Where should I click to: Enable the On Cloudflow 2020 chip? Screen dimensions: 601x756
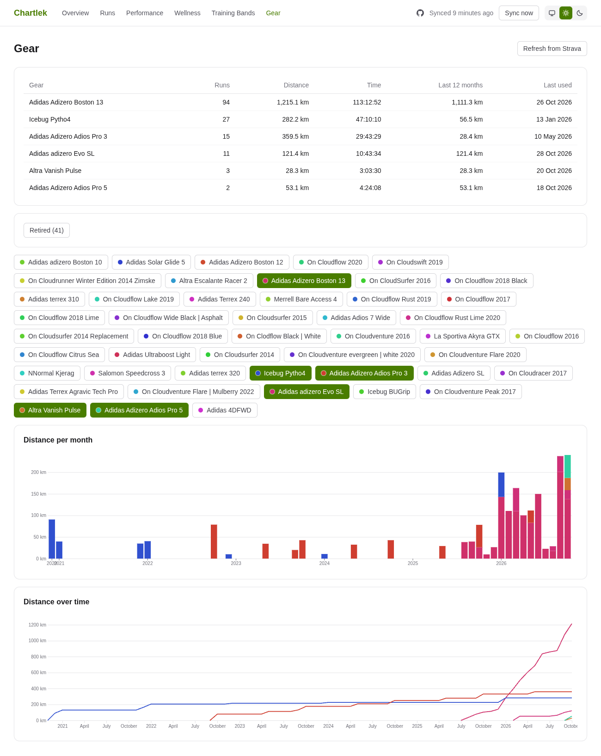(331, 262)
